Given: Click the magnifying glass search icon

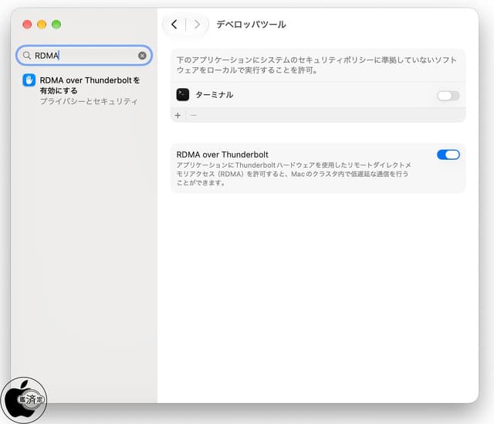Looking at the screenshot, I should pos(27,56).
